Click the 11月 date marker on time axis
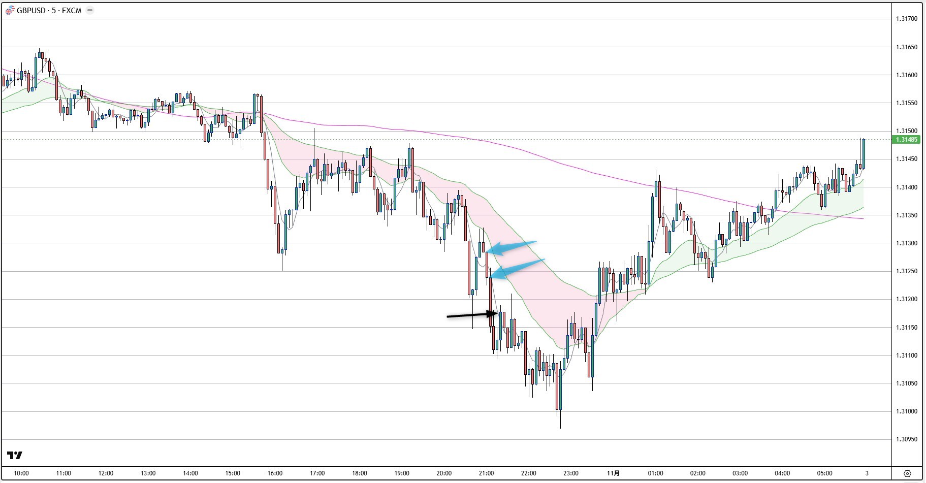This screenshot has height=483, width=926. pyautogui.click(x=613, y=473)
